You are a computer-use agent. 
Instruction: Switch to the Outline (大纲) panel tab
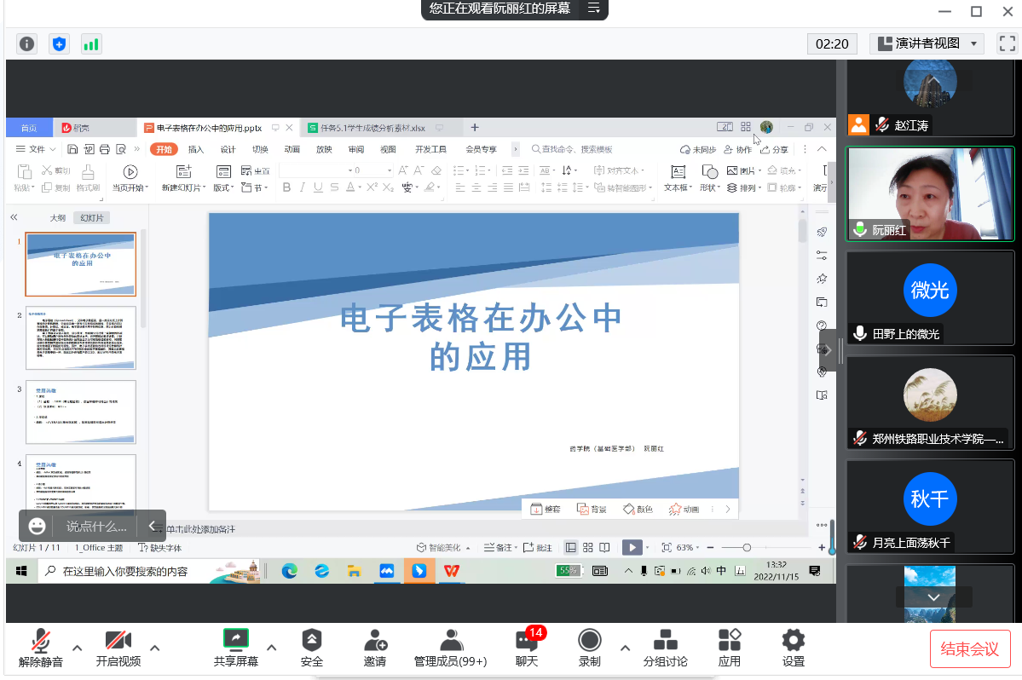(x=58, y=217)
